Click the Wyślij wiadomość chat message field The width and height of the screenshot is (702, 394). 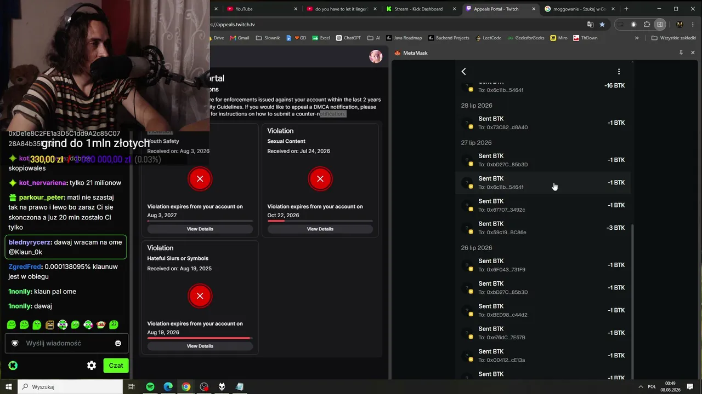coord(66,343)
